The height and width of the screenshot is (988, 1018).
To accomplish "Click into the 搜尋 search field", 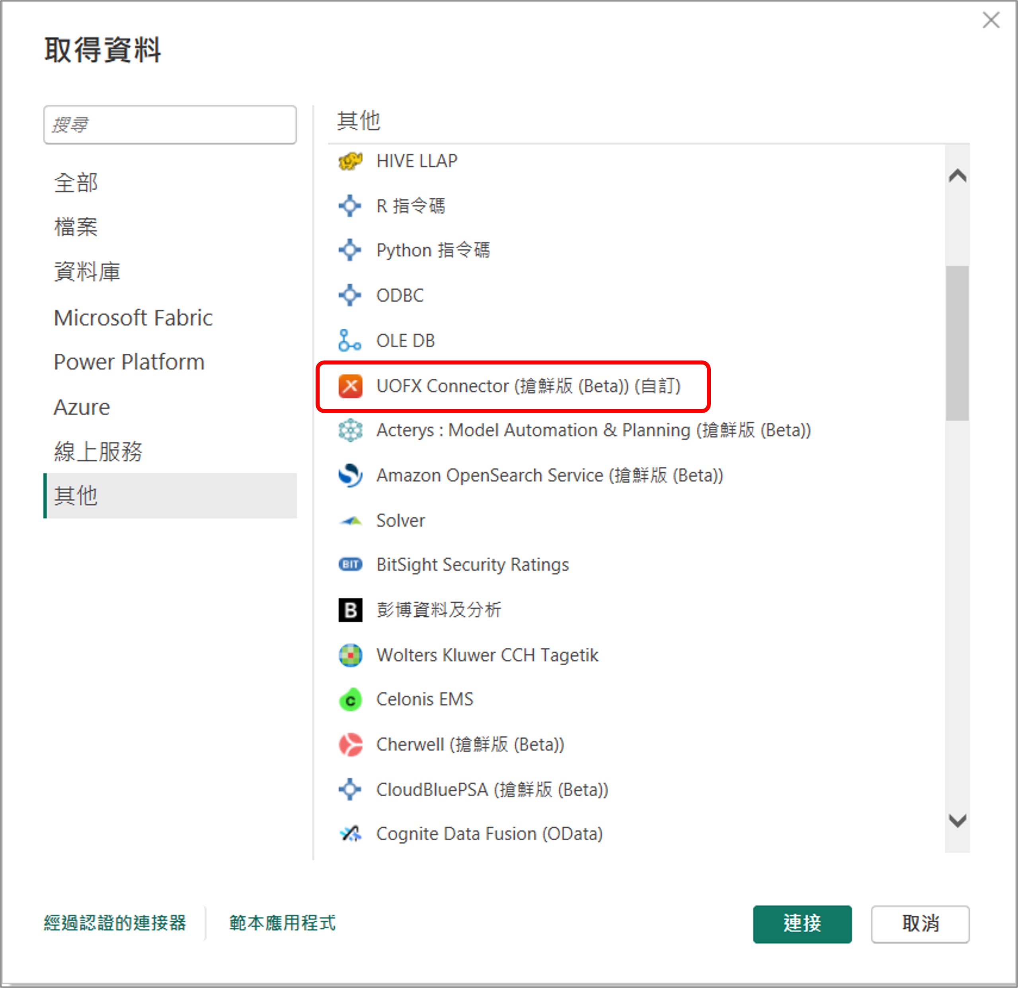I will point(170,125).
